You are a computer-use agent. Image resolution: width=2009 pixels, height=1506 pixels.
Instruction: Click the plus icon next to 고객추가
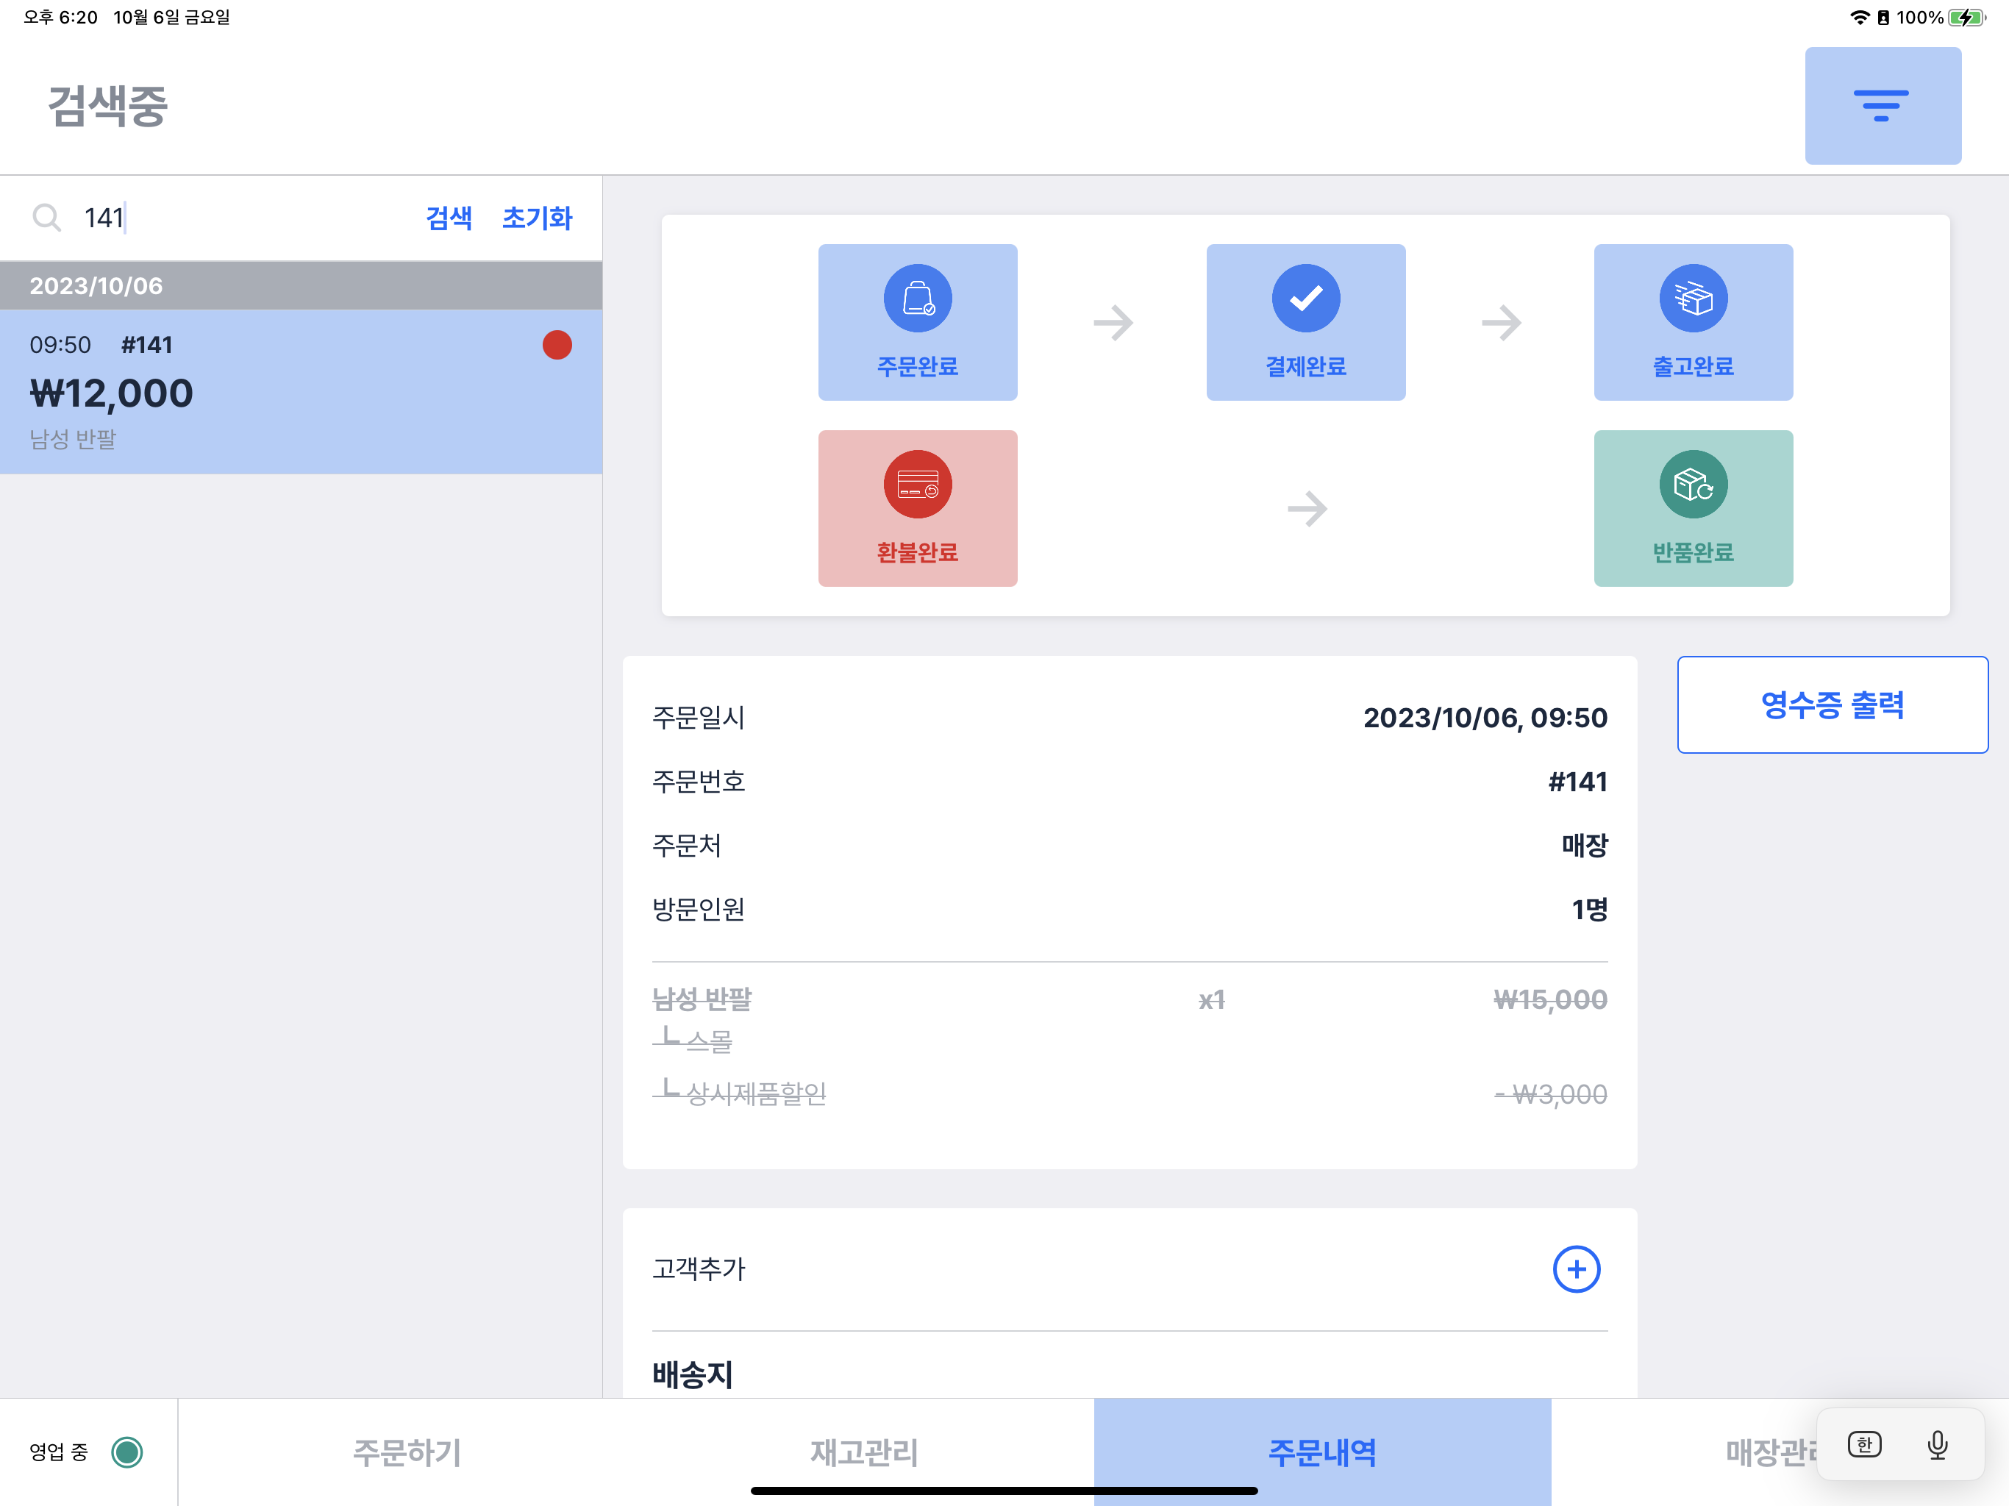(x=1576, y=1269)
